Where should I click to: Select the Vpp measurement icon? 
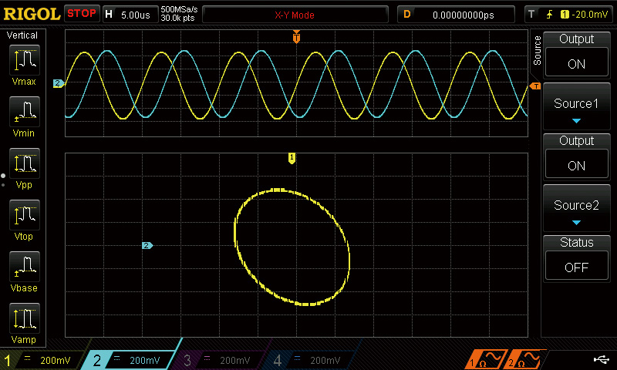pos(25,163)
